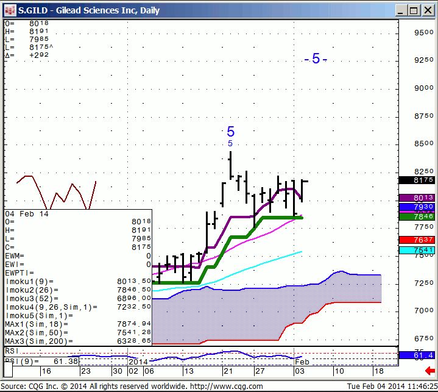
Task: Close the S.GILD chart window
Action: [x=428, y=10]
